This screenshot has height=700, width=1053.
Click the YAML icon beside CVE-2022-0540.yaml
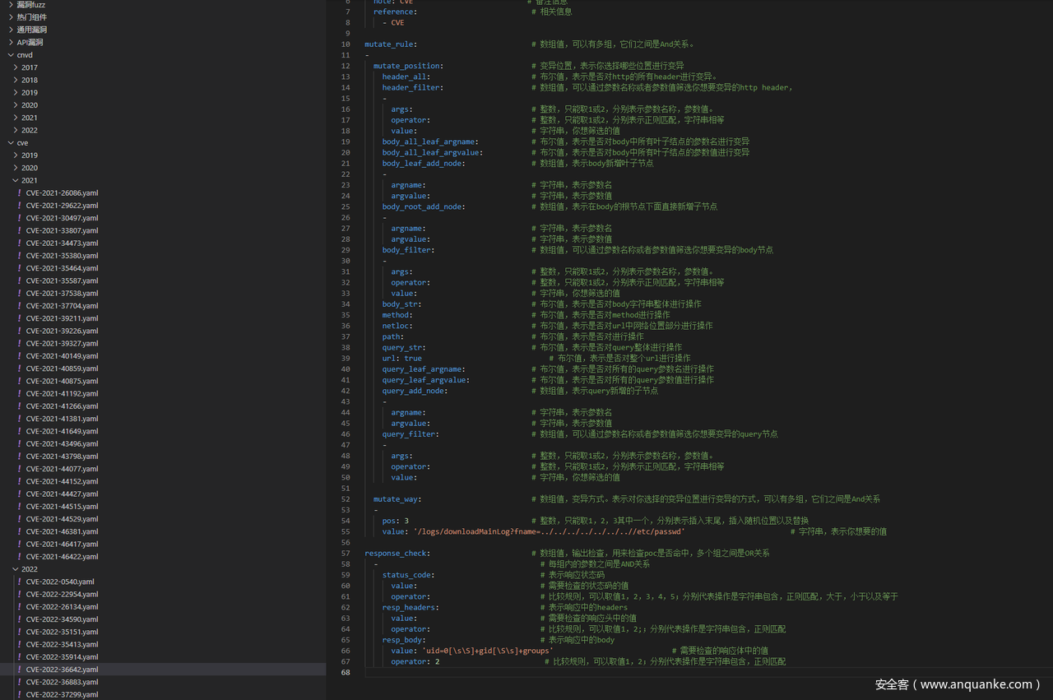click(x=20, y=582)
